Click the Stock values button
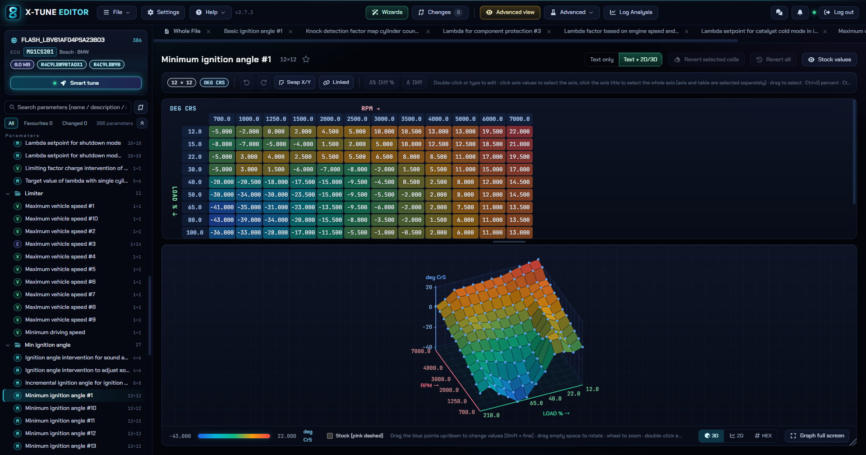The height and width of the screenshot is (455, 866). [829, 60]
